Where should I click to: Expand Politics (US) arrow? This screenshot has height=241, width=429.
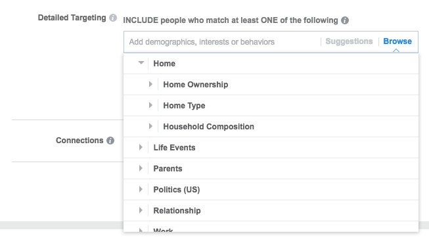(x=141, y=189)
